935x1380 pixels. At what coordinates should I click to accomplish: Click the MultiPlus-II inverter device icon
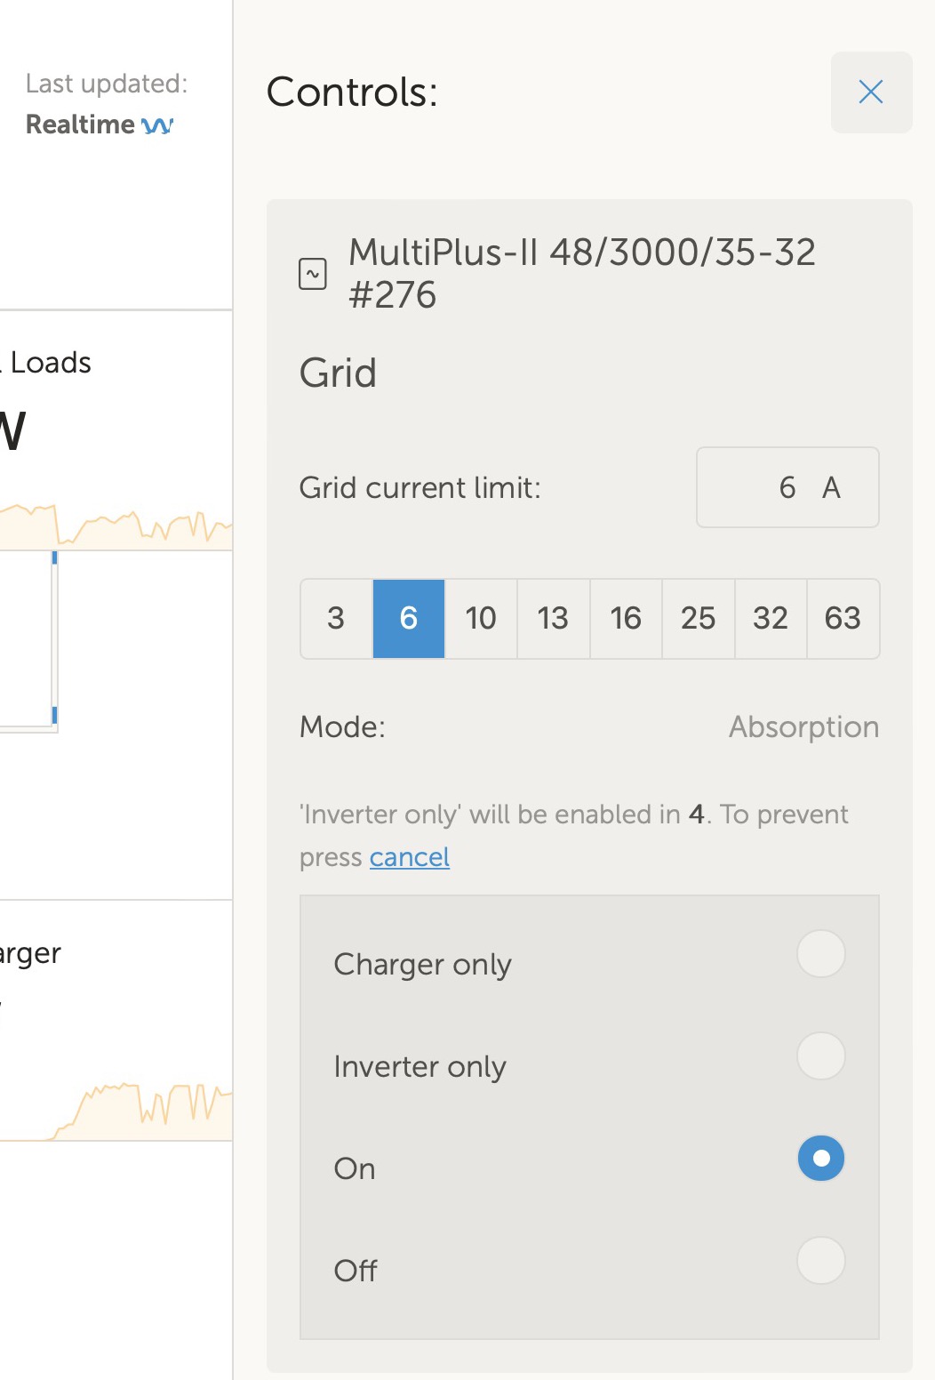(312, 274)
